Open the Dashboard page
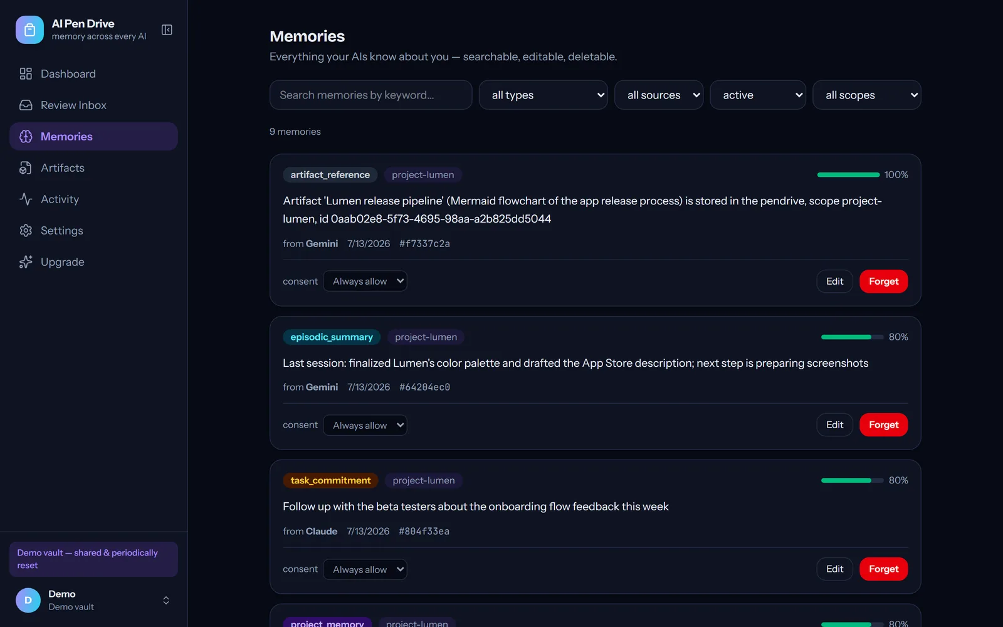 pos(93,74)
